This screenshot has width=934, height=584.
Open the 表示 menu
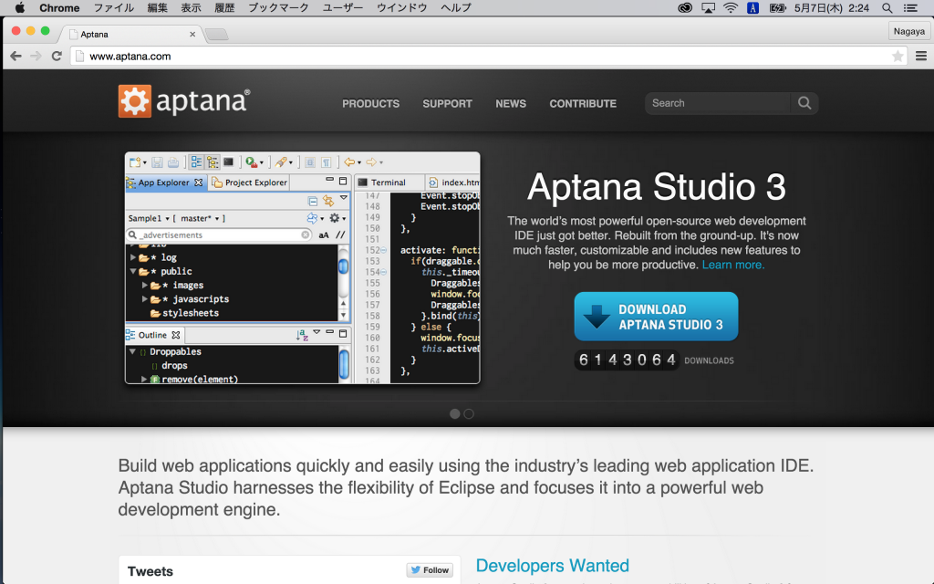coord(191,7)
